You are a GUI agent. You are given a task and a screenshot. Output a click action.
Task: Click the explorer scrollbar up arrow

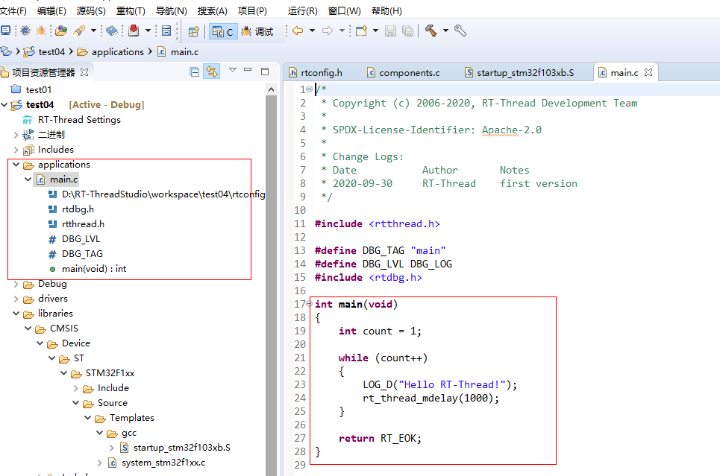pyautogui.click(x=271, y=89)
